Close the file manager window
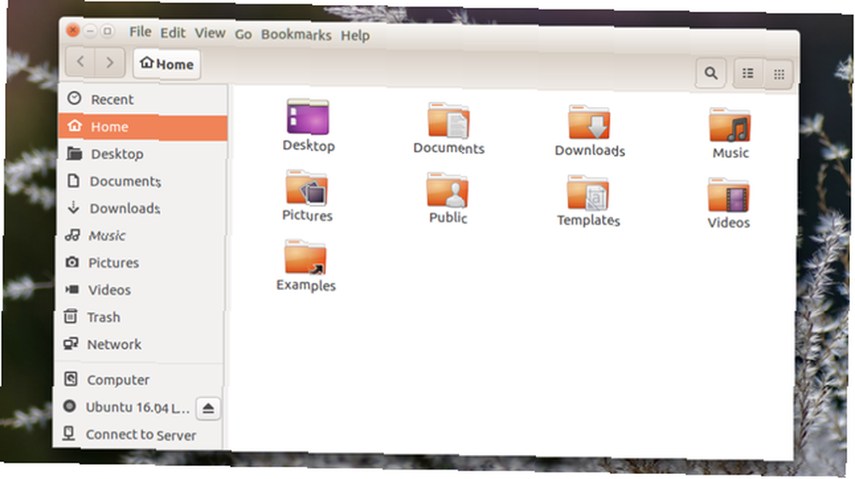The height and width of the screenshot is (479, 855). (73, 30)
